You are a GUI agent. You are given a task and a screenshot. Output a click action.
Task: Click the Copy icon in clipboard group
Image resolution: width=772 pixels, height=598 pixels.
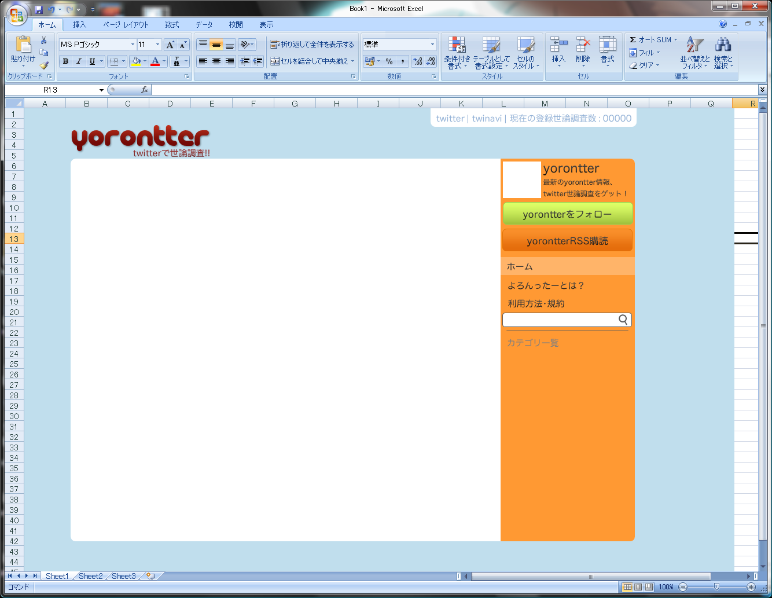(43, 53)
